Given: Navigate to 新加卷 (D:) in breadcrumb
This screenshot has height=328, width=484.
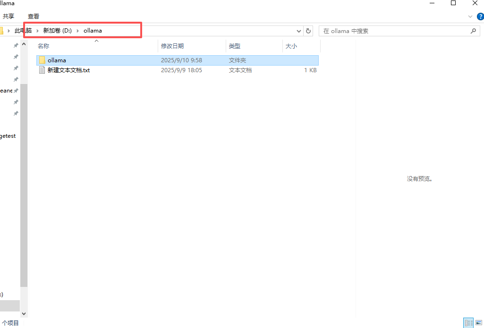Looking at the screenshot, I should click(58, 31).
